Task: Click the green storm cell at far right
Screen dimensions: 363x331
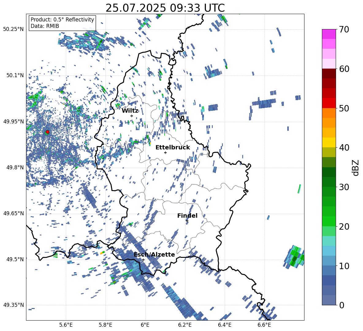Action: pos(294,257)
